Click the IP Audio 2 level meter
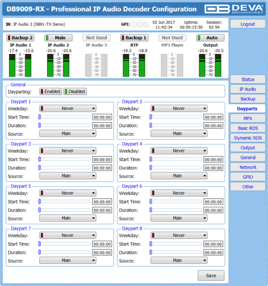268x286 pixels. [58, 65]
